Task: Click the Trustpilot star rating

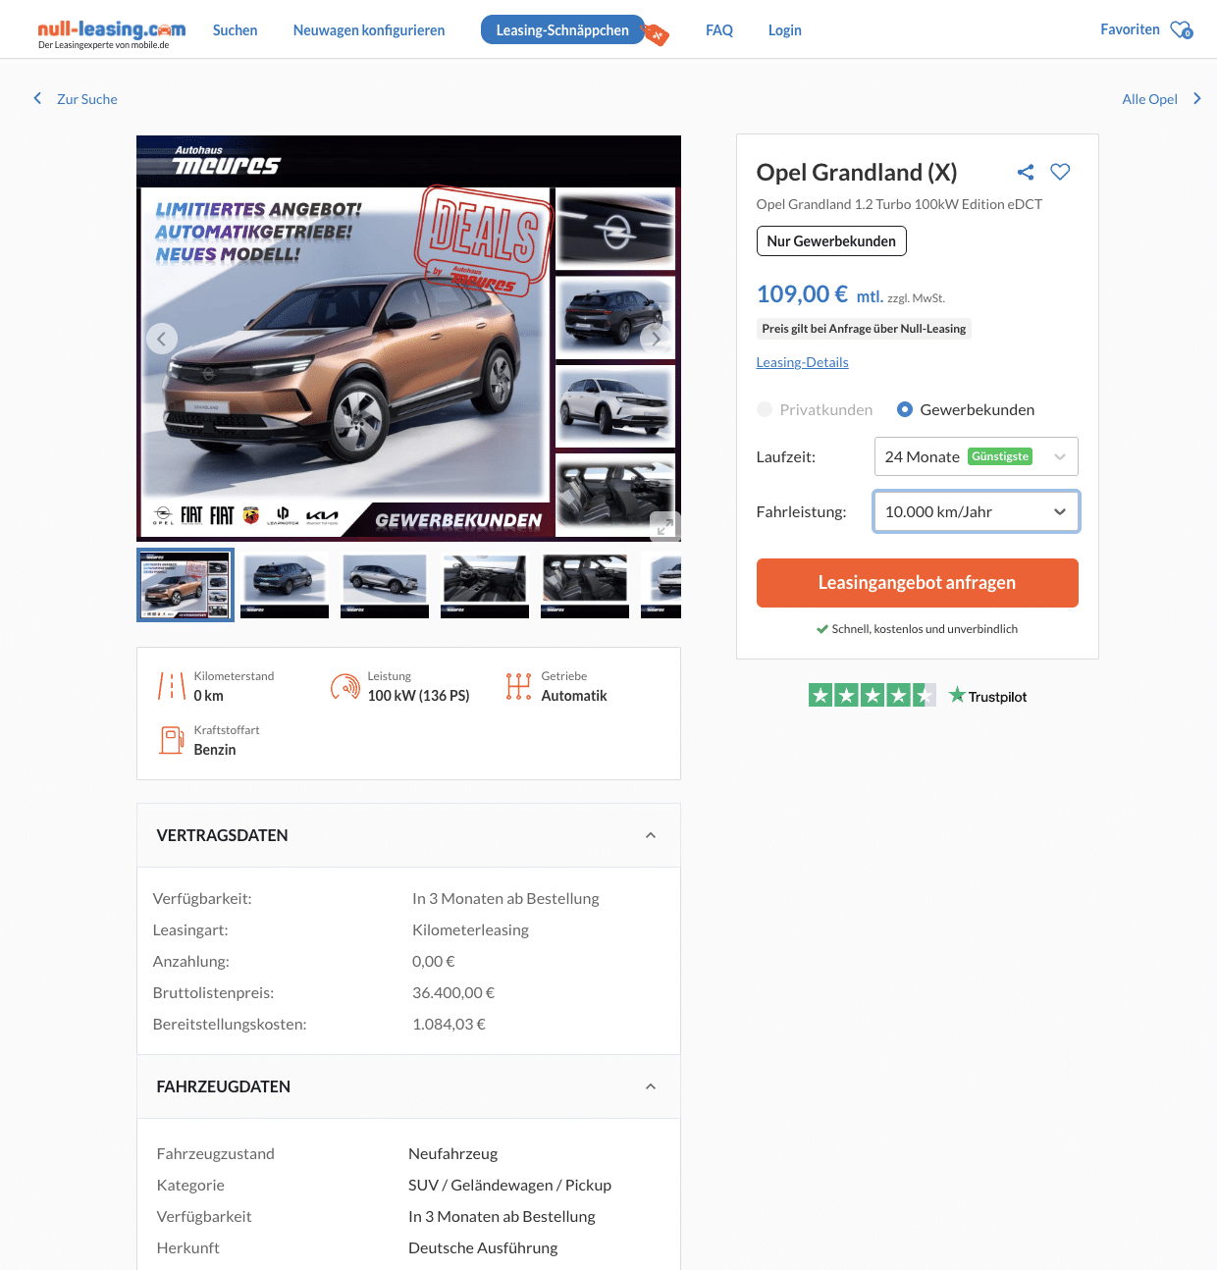Action: (x=872, y=696)
